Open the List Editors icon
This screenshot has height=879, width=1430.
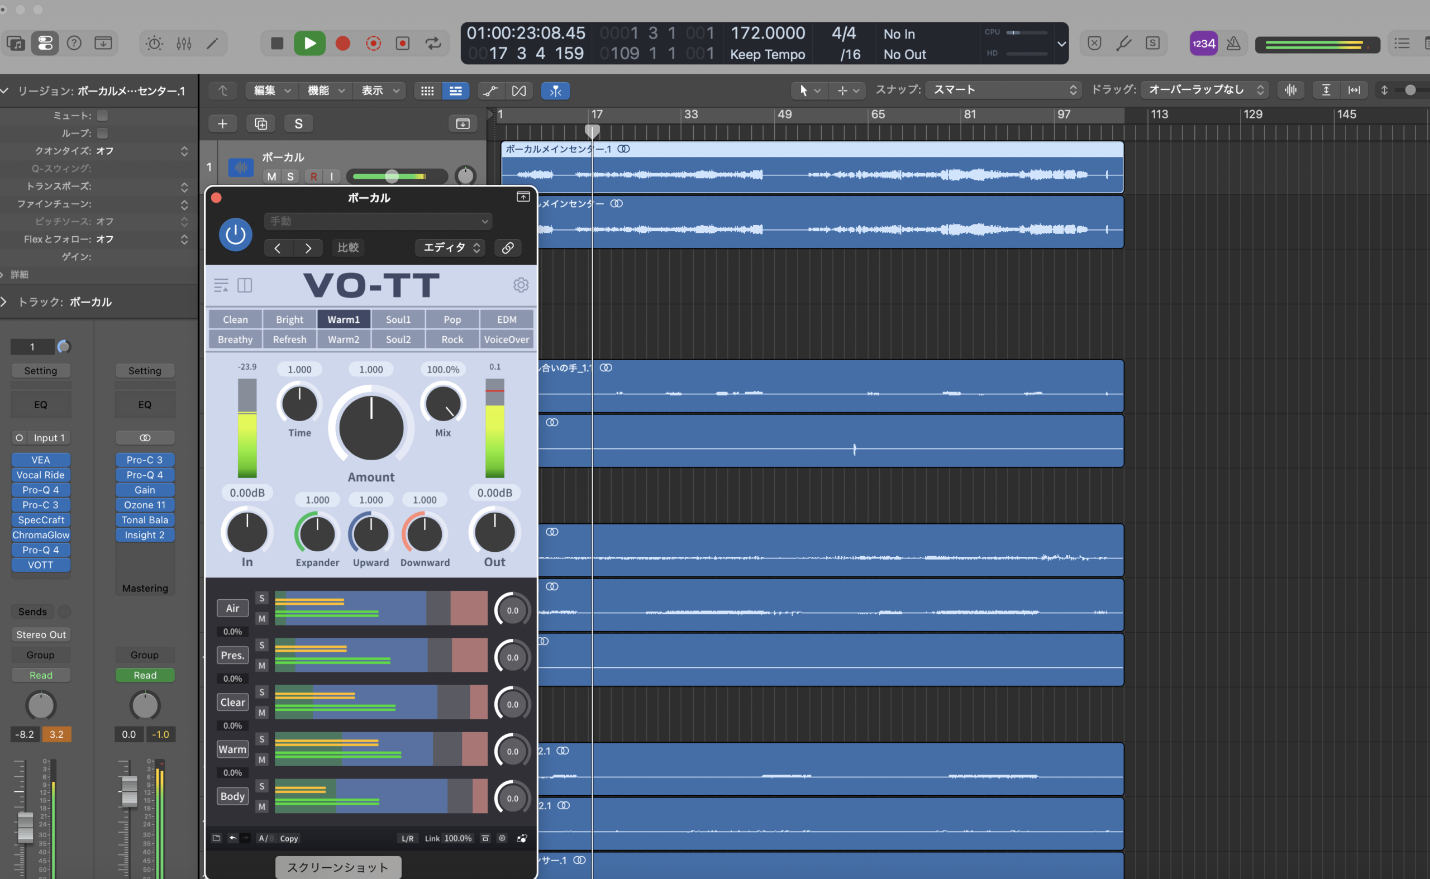[1402, 43]
